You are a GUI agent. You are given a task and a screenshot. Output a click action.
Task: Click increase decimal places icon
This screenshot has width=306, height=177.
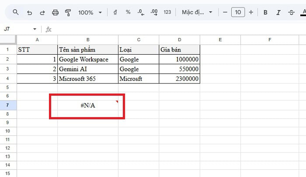click(154, 12)
